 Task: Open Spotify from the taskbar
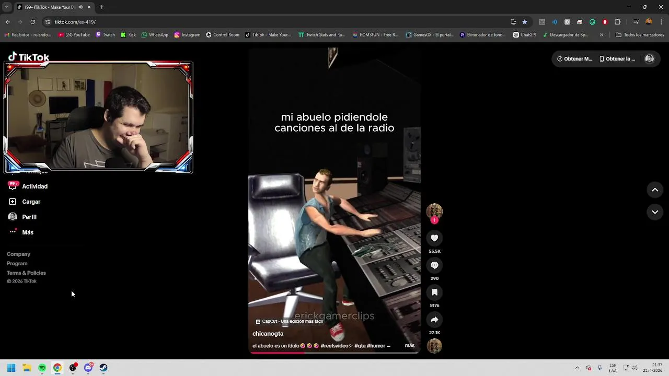(x=42, y=368)
